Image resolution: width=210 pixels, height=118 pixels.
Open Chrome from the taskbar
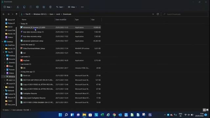(x=114, y=115)
